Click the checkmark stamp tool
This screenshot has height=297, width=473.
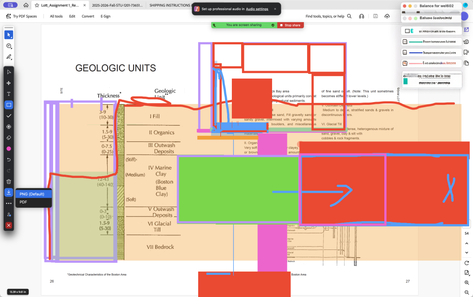(9, 115)
